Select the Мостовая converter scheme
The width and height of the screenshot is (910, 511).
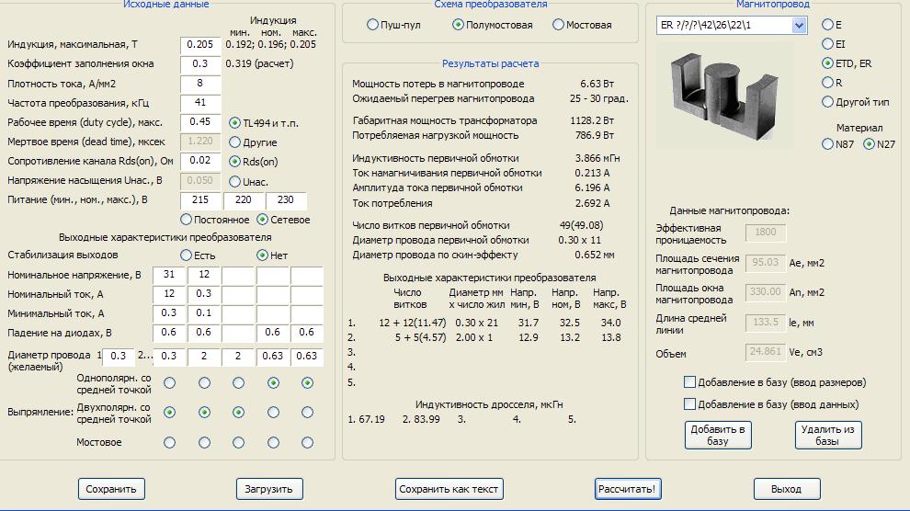pos(558,25)
